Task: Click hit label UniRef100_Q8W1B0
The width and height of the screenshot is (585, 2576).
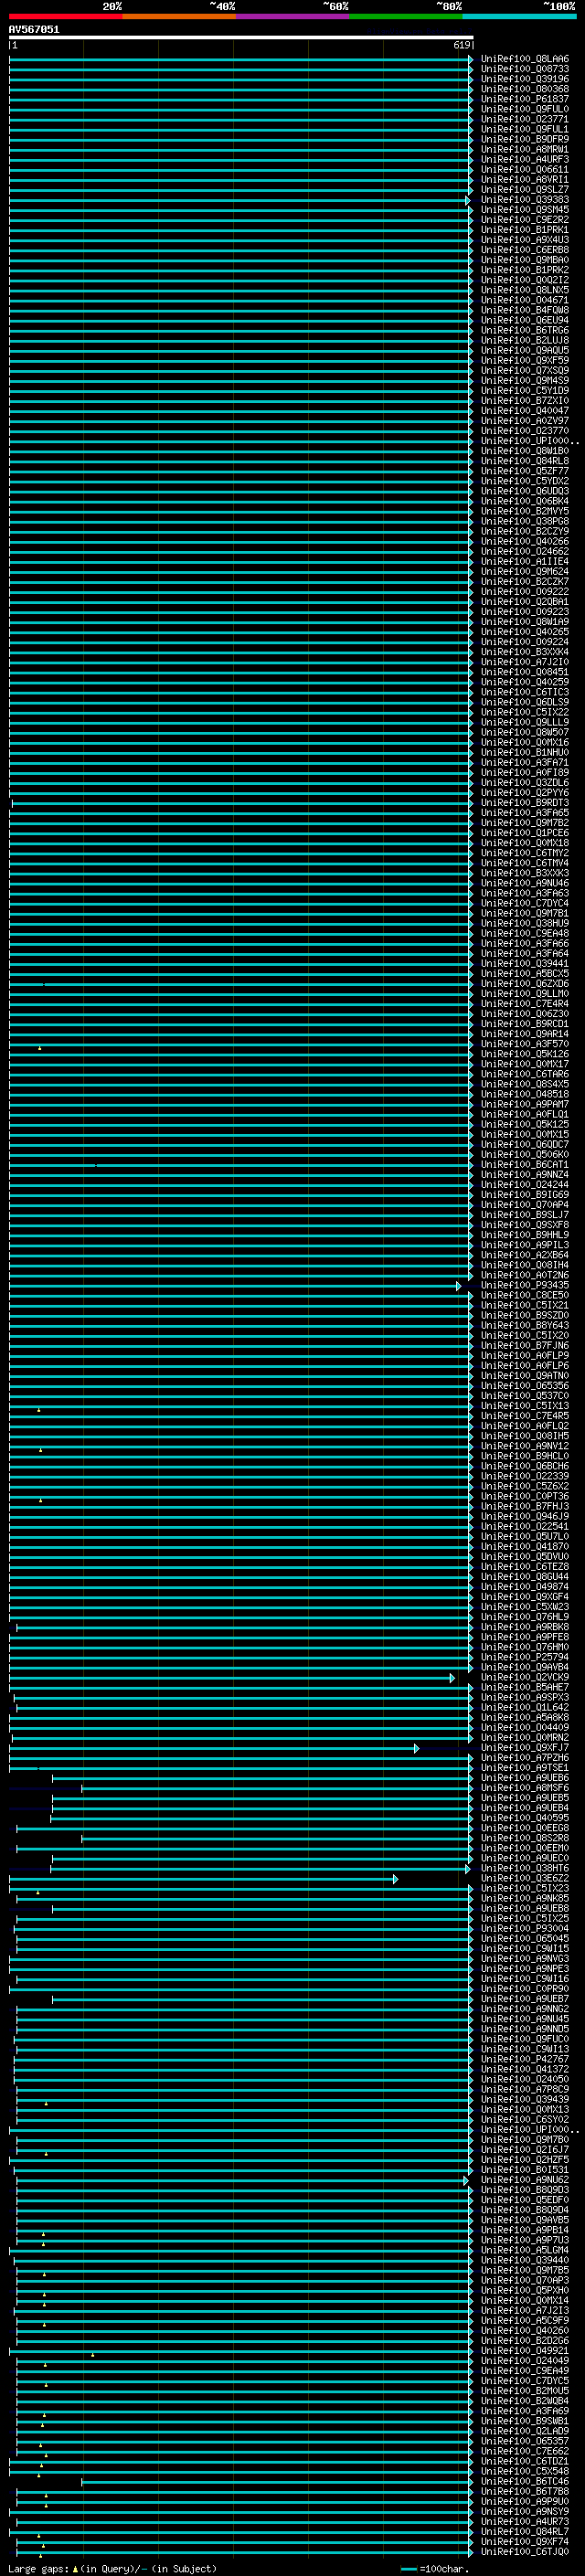Action: point(525,451)
